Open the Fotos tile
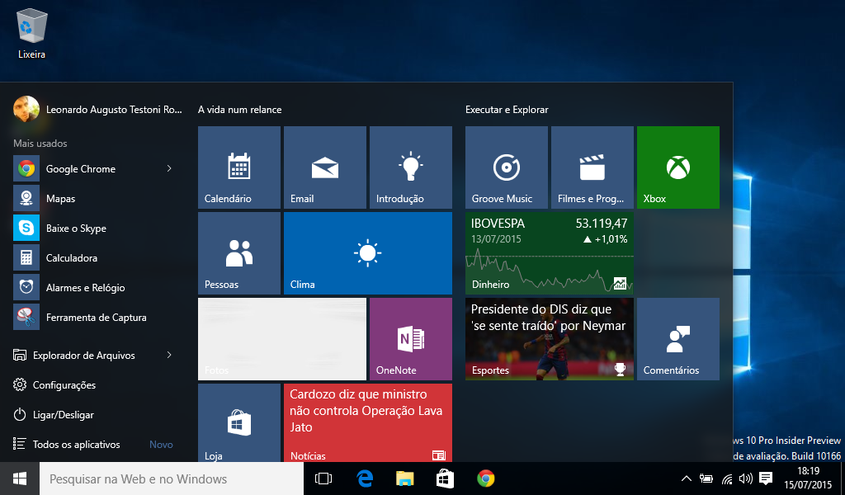Viewport: 845px width, 495px height. pos(282,339)
